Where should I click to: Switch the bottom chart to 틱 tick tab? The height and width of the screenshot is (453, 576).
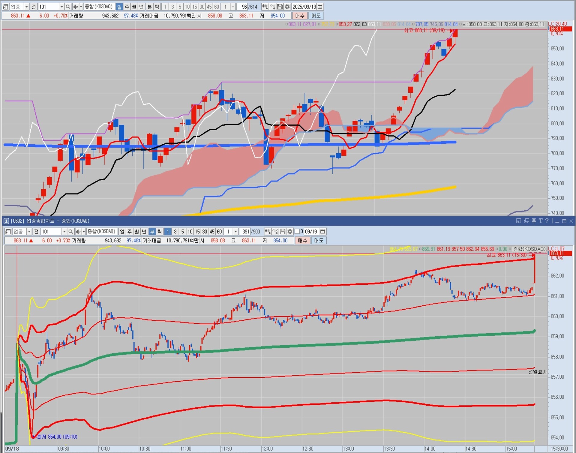click(160, 232)
